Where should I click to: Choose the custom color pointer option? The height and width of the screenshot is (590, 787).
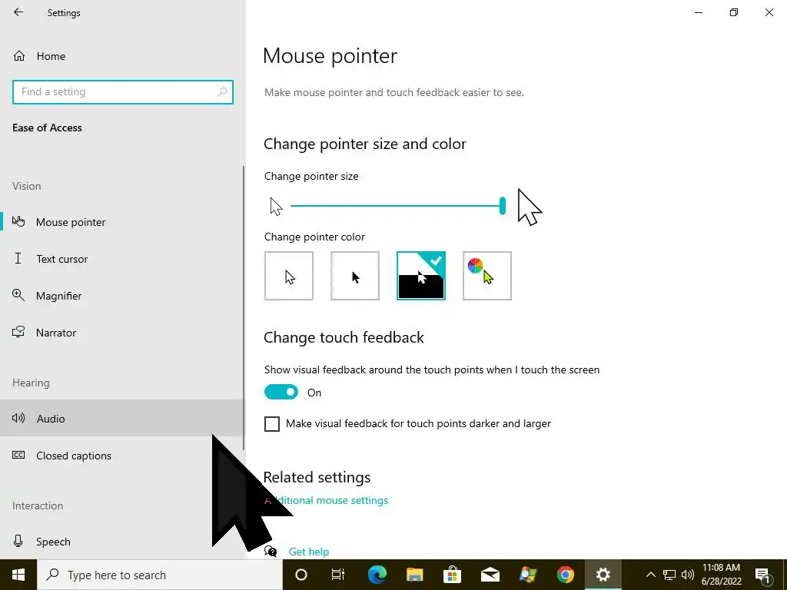pyautogui.click(x=486, y=276)
